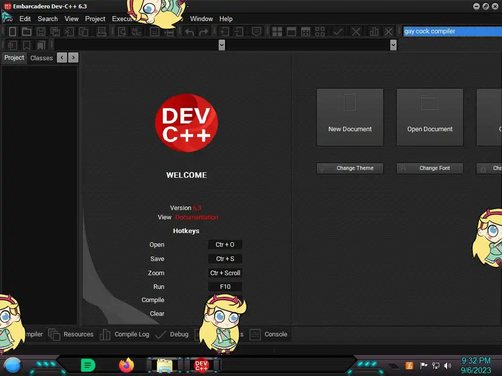Image resolution: width=502 pixels, height=376 pixels.
Task: Click the "Ctr + Scroll" hotkey label
Action: click(x=225, y=273)
